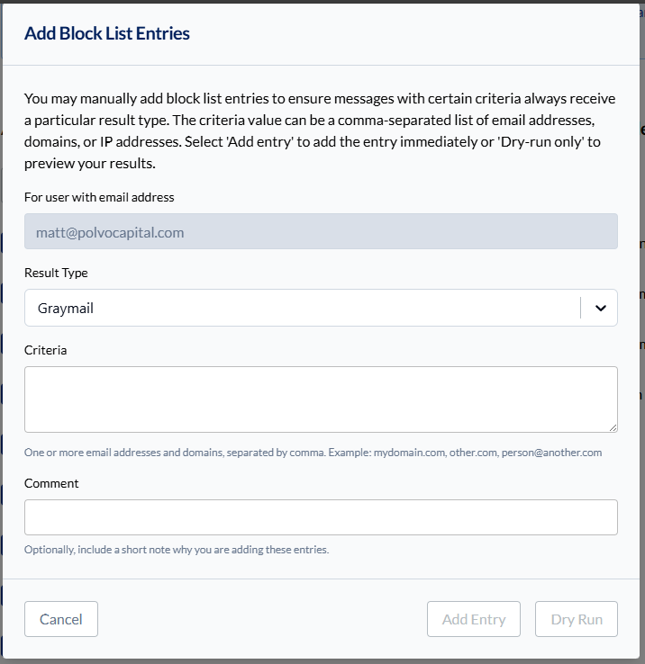Click the Cancel button

pos(60,619)
